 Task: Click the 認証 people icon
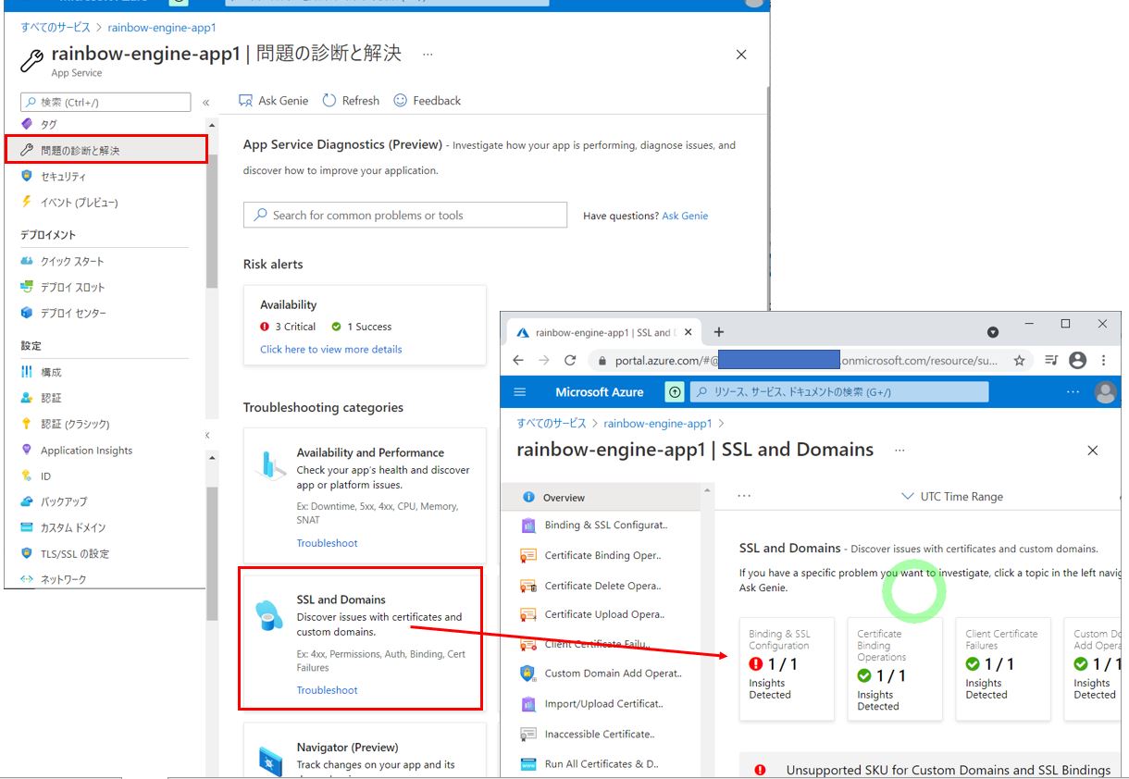click(26, 397)
